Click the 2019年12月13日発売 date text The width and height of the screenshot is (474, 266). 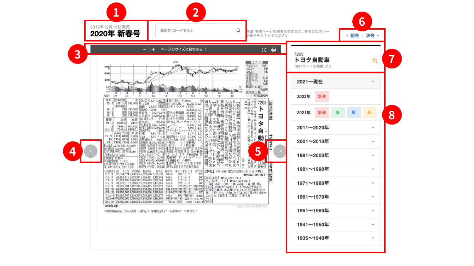coord(110,27)
